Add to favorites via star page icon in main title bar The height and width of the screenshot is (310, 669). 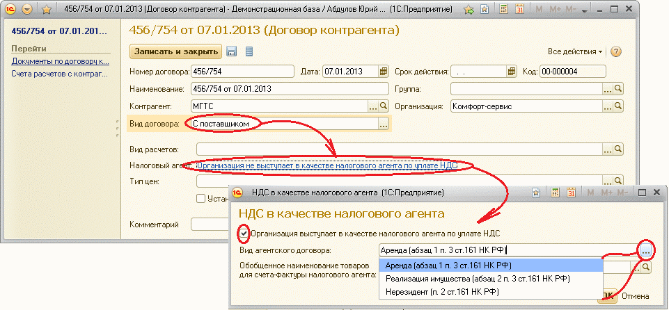[485, 9]
